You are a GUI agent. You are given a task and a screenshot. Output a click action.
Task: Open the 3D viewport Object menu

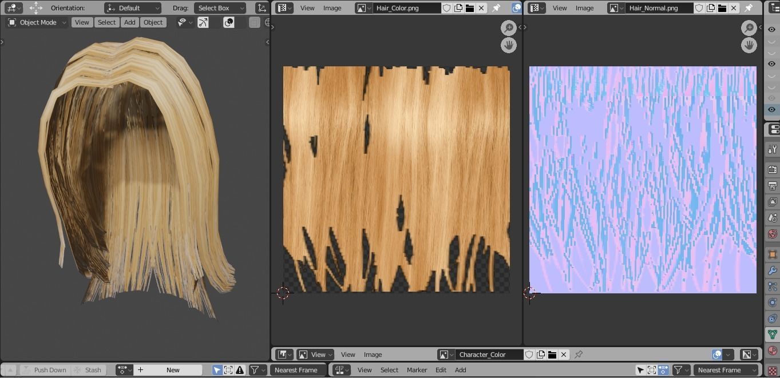[153, 22]
